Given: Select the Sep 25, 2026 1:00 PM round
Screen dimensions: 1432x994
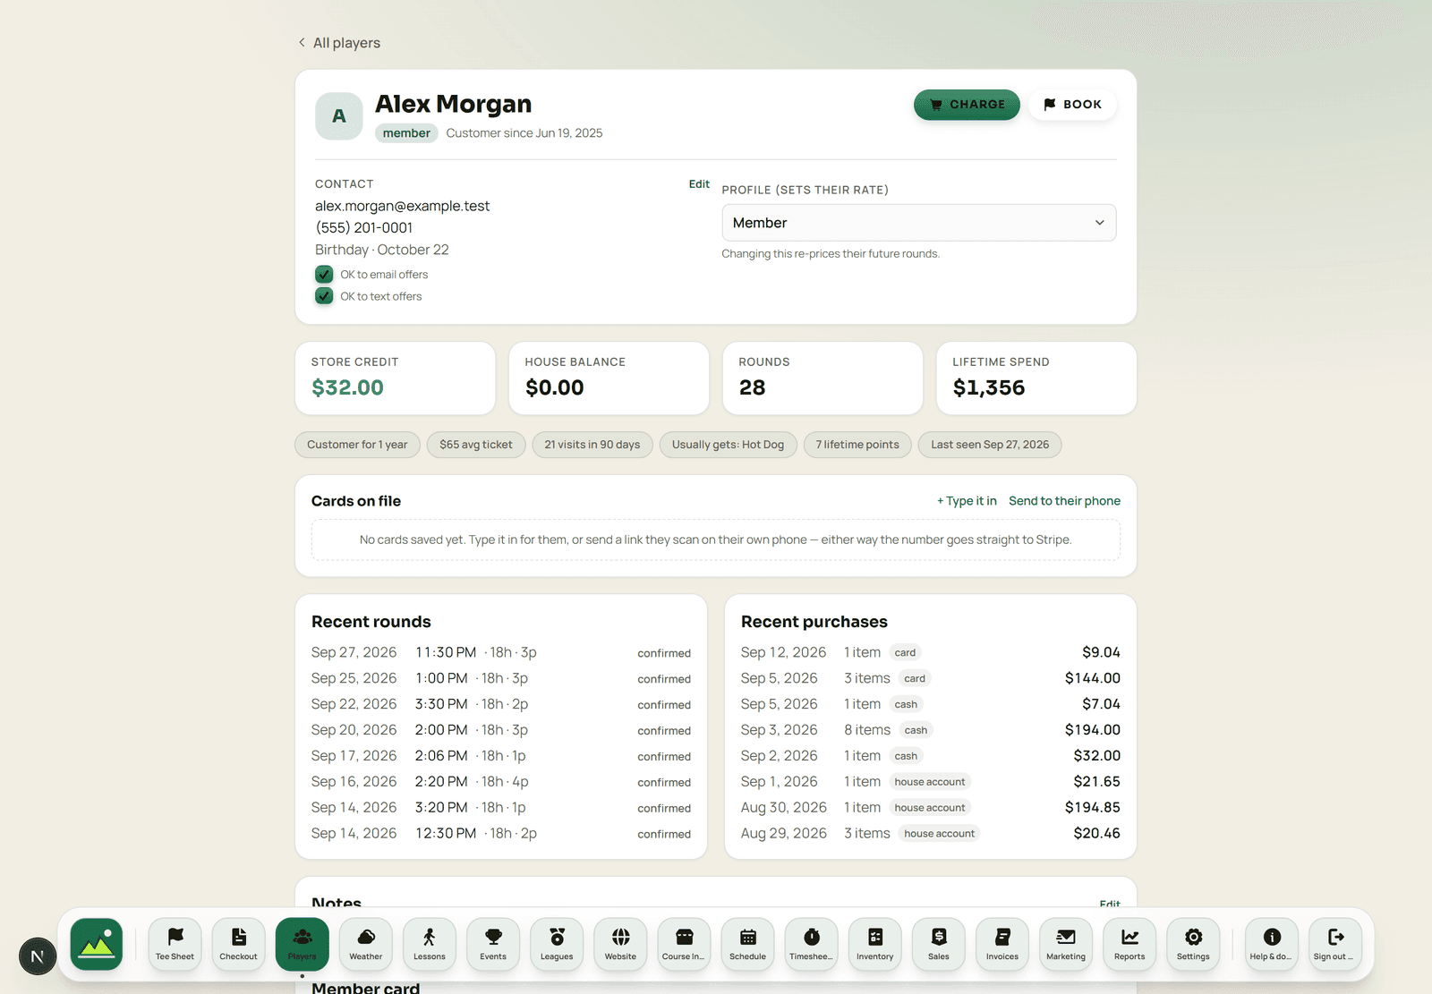Looking at the screenshot, I should pos(501,679).
